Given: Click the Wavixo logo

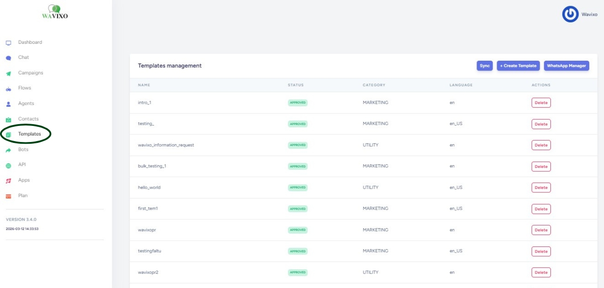Looking at the screenshot, I should pos(55,13).
